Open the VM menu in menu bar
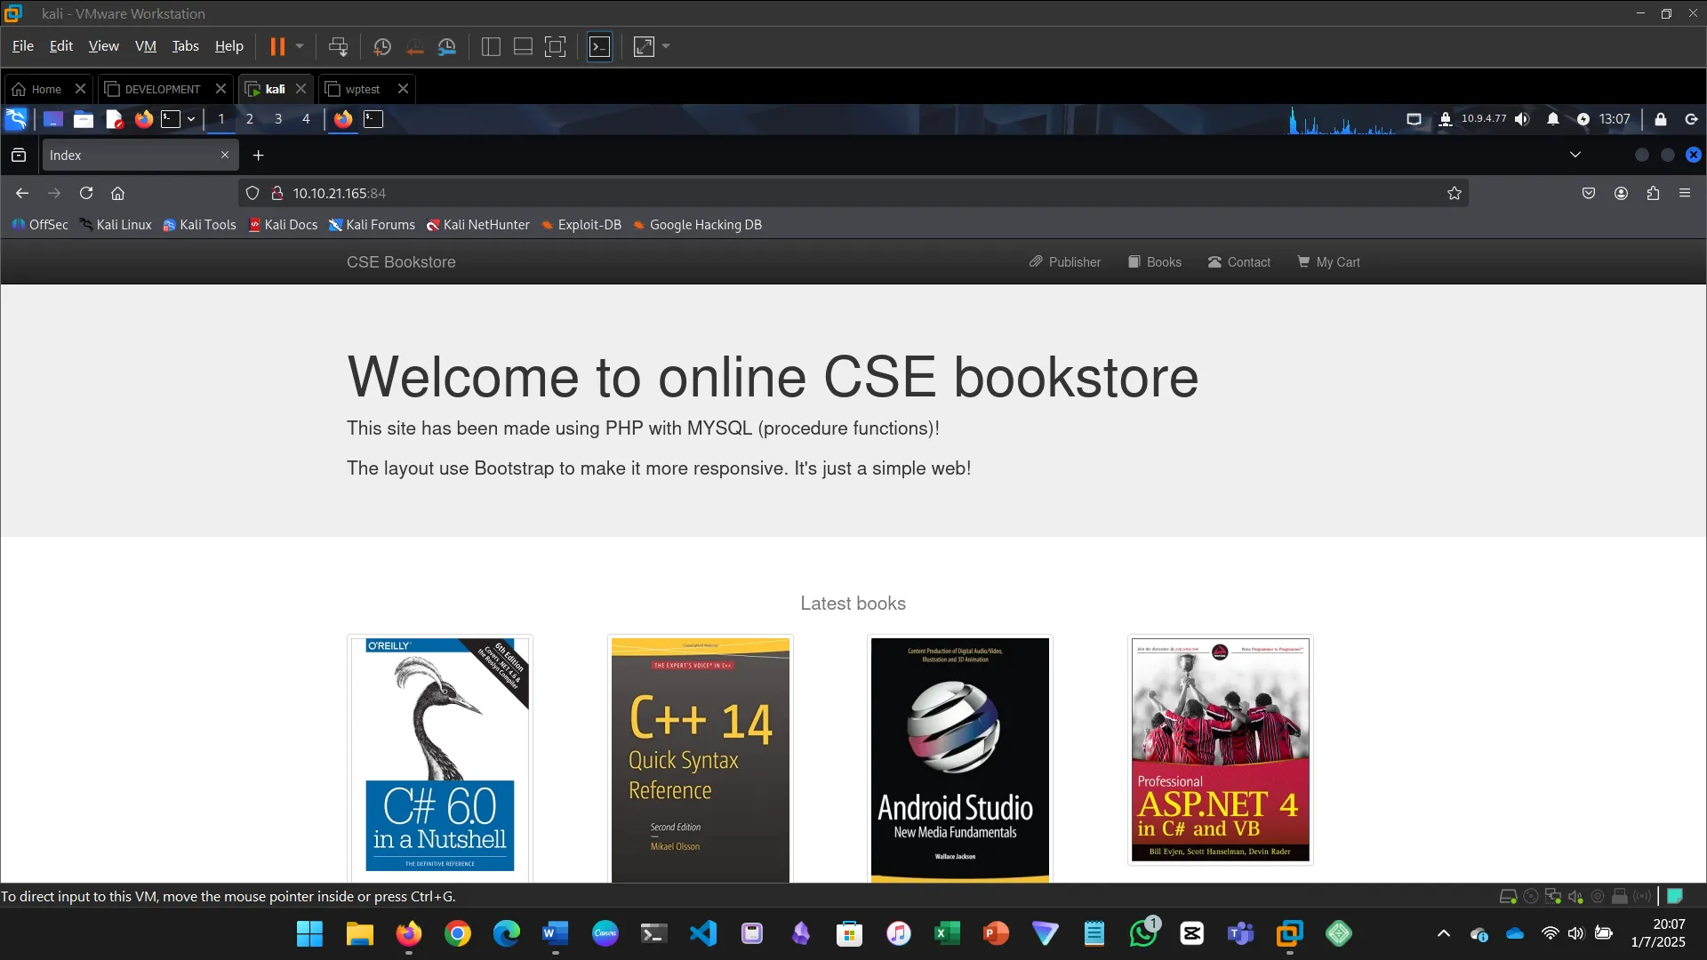Viewport: 1707px width, 960px height. (x=145, y=46)
